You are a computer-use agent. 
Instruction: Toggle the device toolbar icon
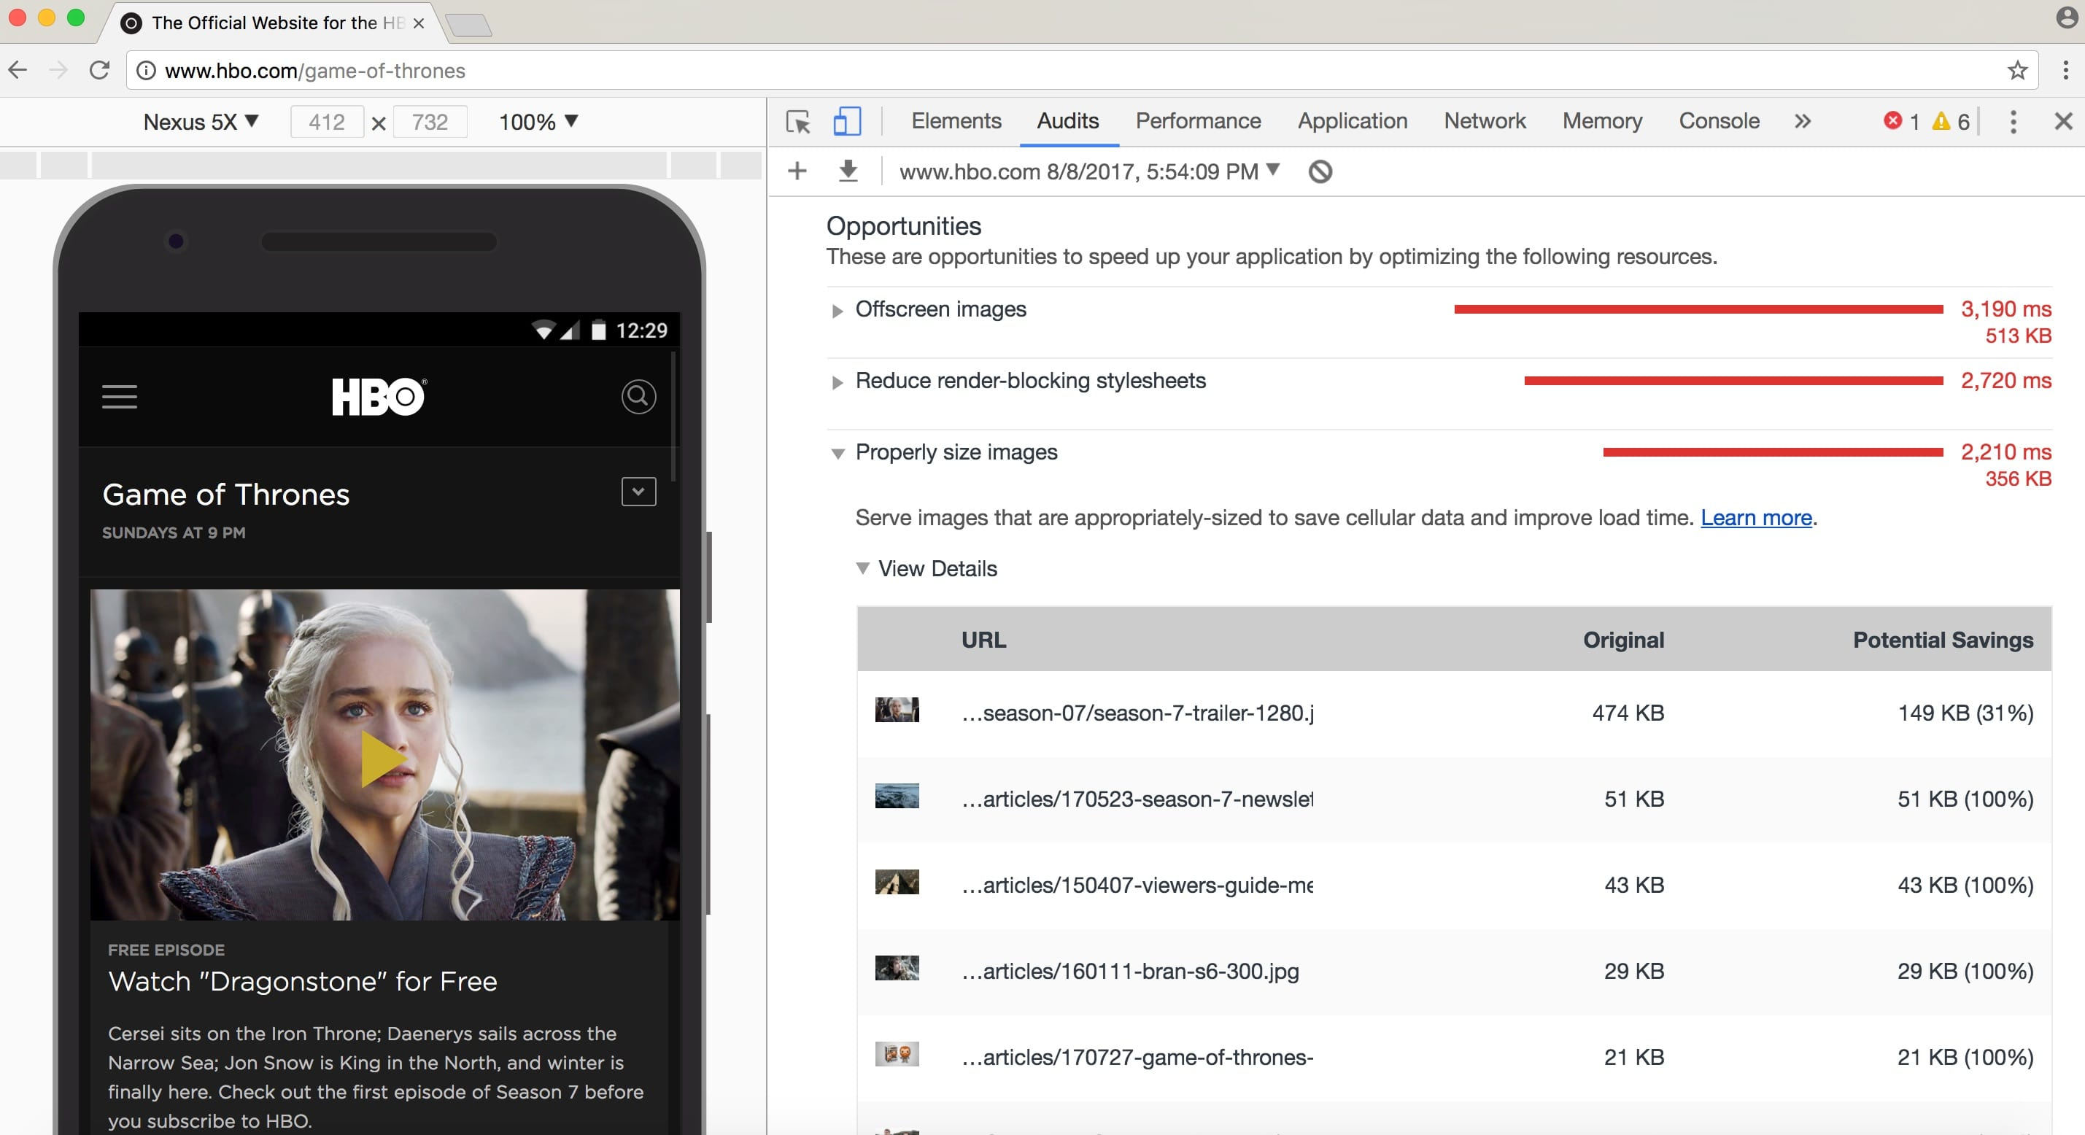(846, 121)
